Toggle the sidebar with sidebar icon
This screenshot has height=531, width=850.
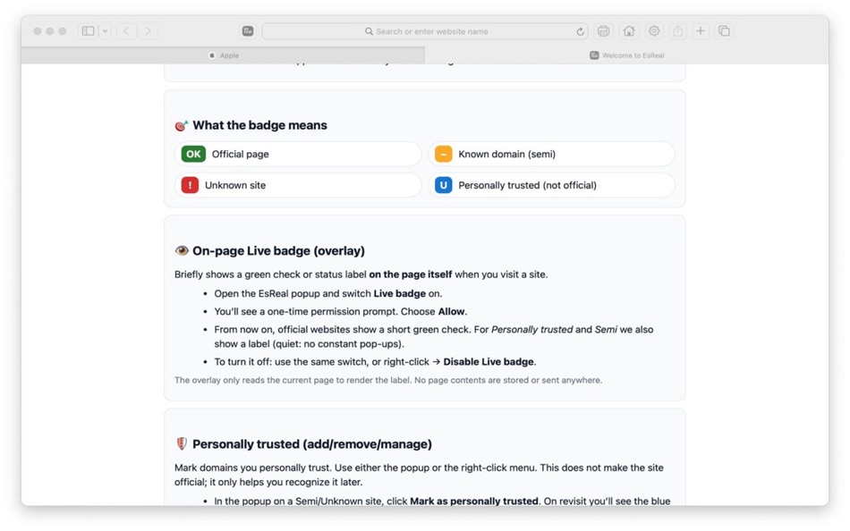[x=87, y=29]
